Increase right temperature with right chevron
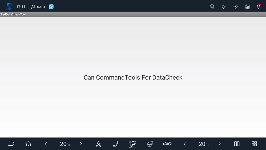266x150 pixels. pos(219,144)
